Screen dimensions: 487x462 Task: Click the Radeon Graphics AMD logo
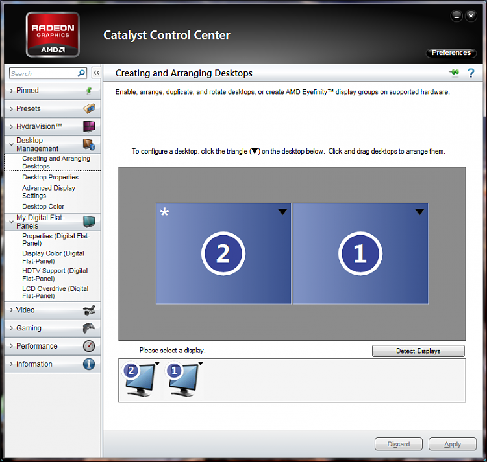point(53,34)
